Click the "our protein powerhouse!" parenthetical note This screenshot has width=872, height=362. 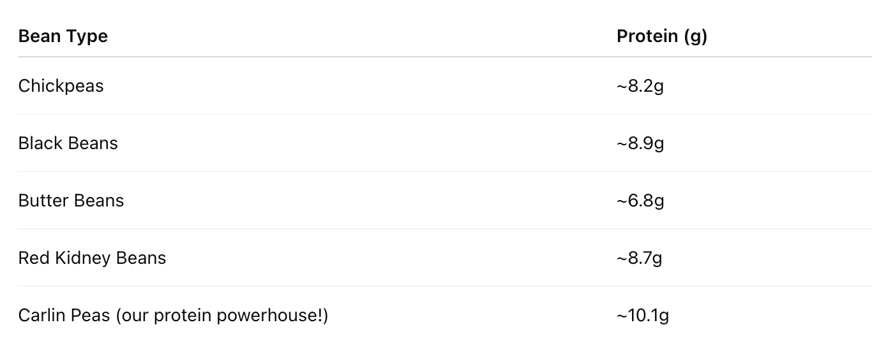tap(222, 315)
